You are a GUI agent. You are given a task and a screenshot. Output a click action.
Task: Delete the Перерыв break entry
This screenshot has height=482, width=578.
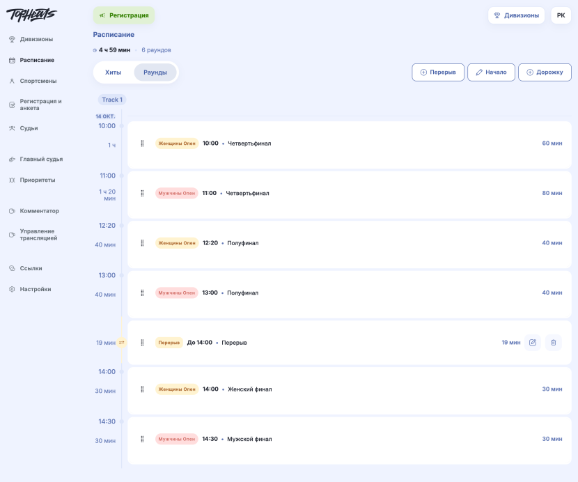click(x=554, y=343)
